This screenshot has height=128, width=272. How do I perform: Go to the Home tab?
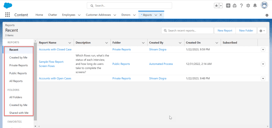pyautogui.click(x=39, y=15)
